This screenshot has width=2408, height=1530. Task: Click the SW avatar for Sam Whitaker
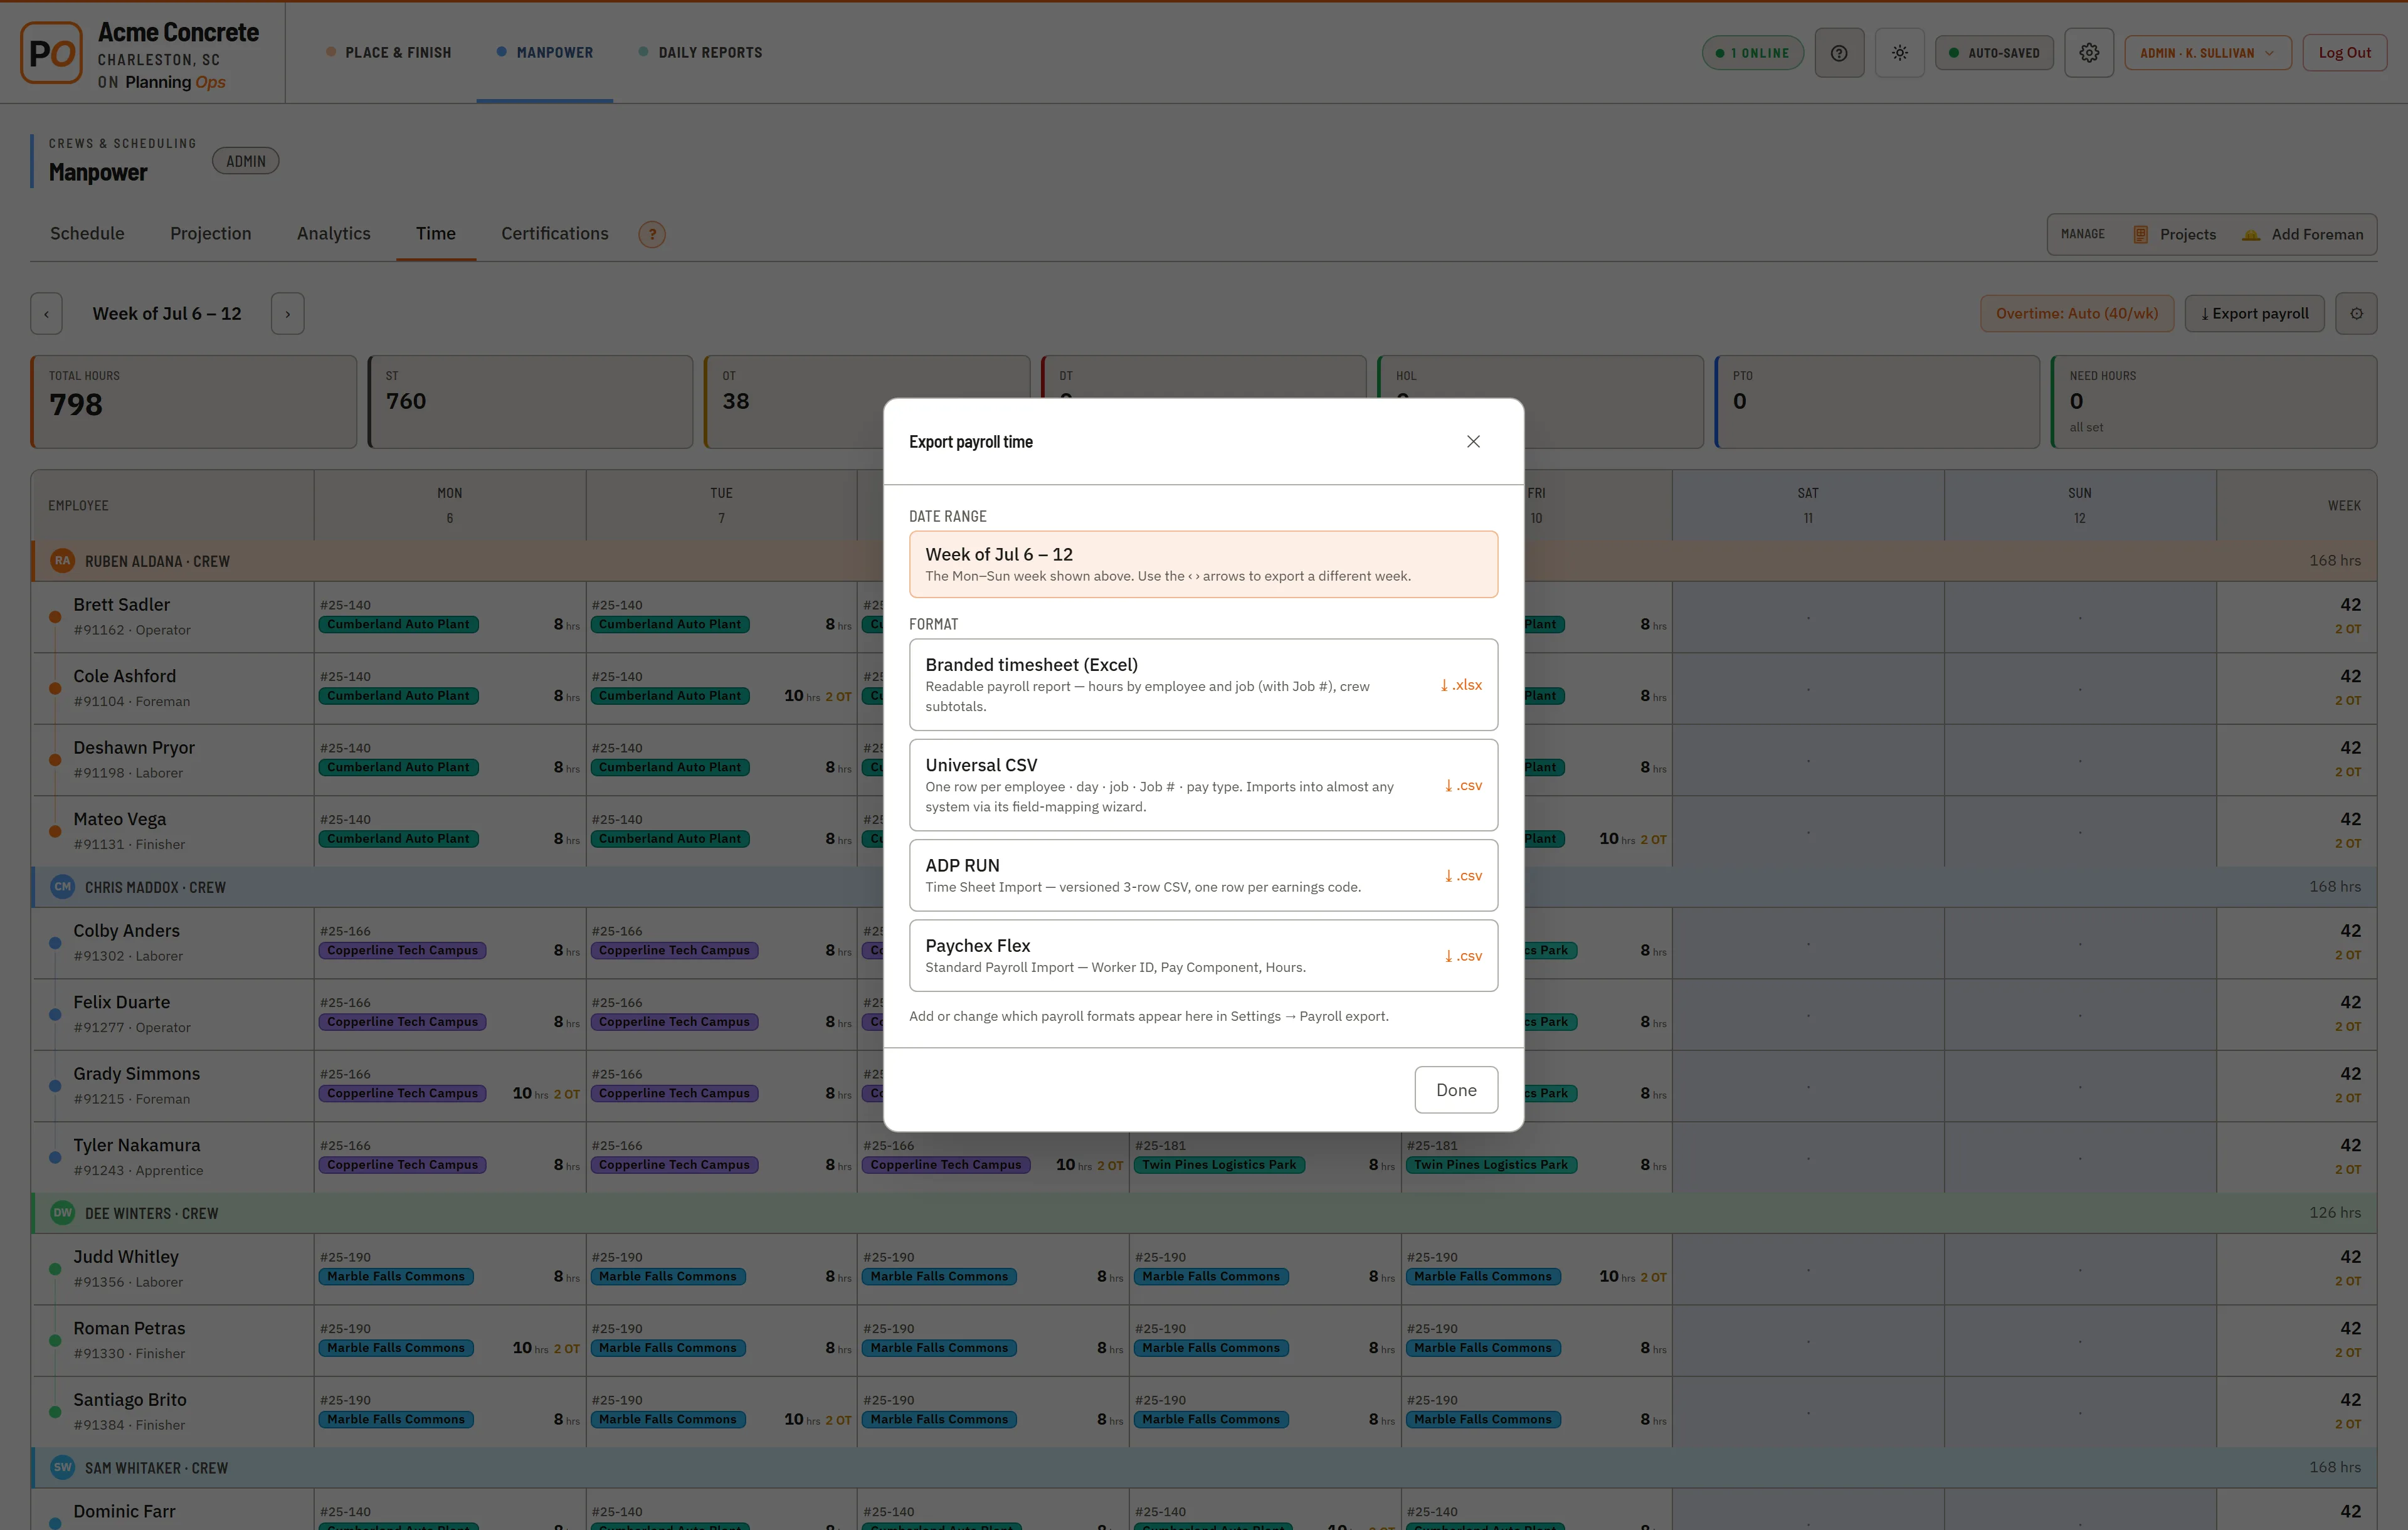[62, 1467]
